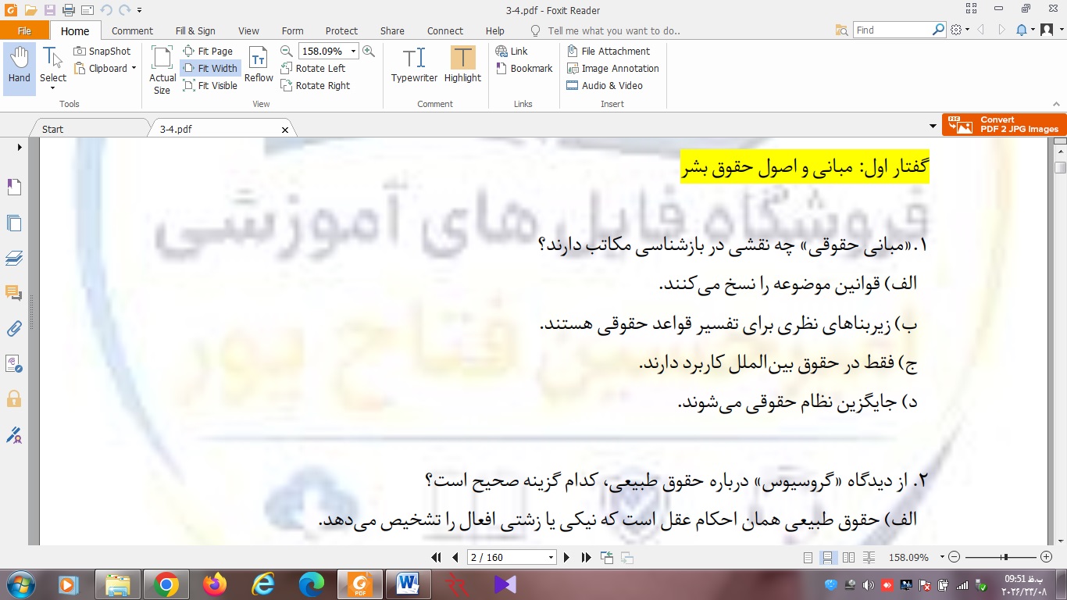Switch to the Start document tab
This screenshot has height=600, width=1067.
(x=53, y=129)
